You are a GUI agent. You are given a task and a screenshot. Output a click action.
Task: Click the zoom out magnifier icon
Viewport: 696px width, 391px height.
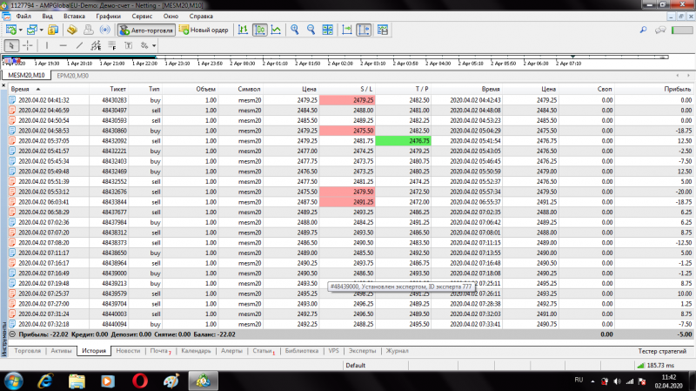pos(311,30)
